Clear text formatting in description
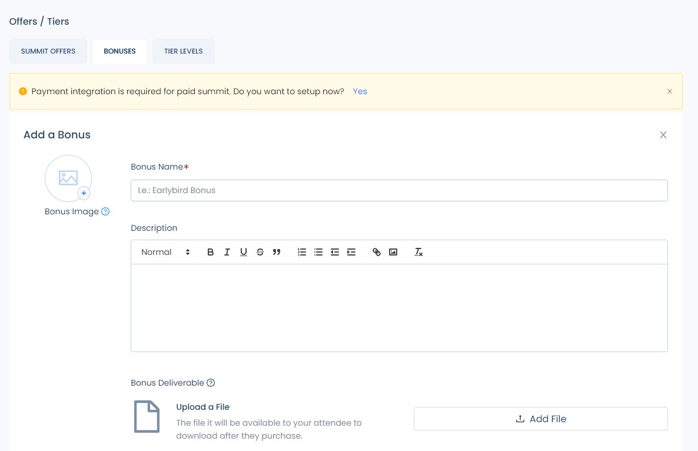 [x=418, y=252]
